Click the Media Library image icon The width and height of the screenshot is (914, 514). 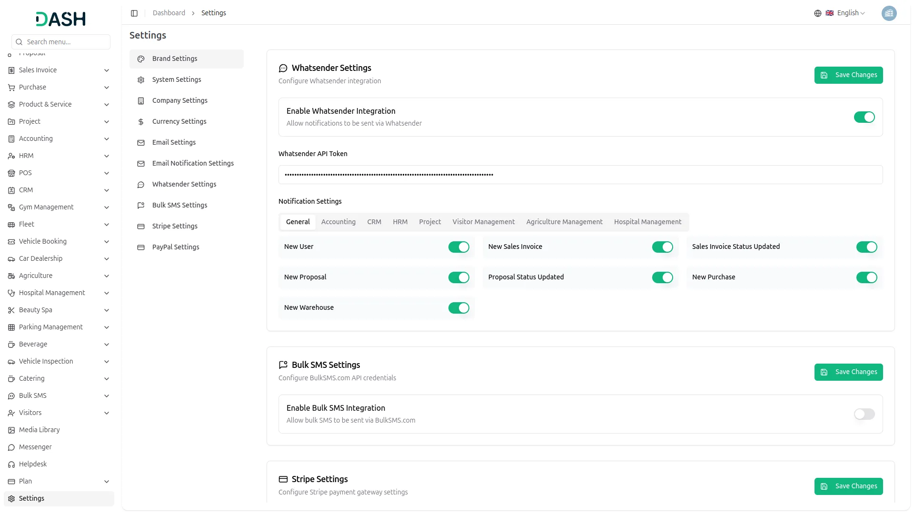11,430
